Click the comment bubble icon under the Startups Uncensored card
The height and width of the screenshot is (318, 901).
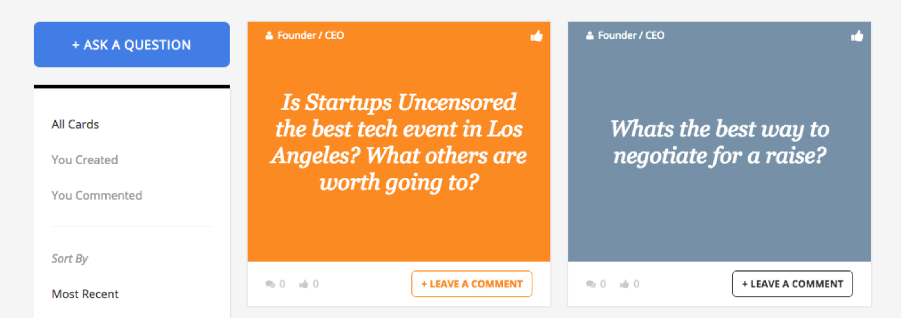271,284
